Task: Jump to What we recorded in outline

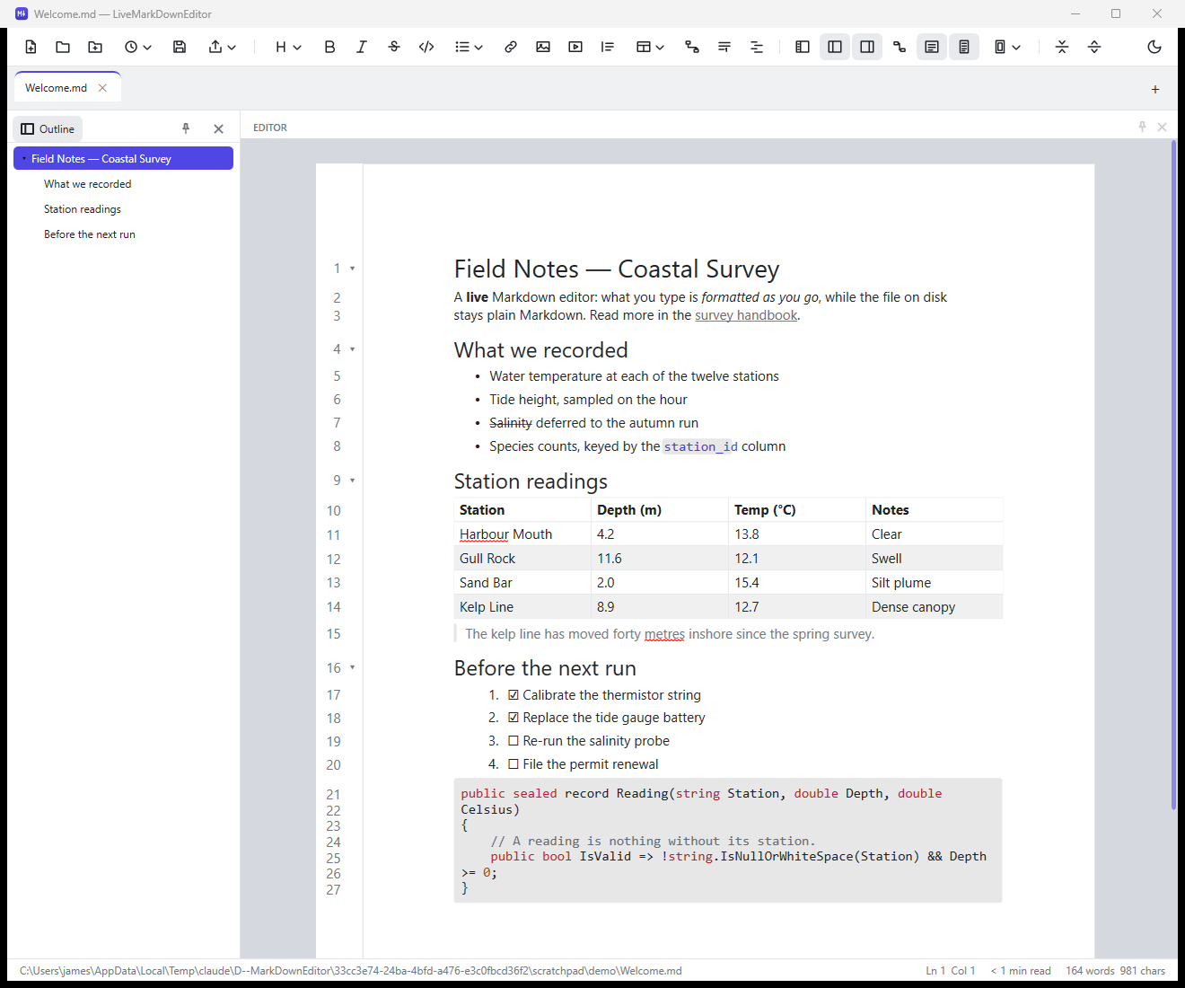Action: [x=87, y=184]
